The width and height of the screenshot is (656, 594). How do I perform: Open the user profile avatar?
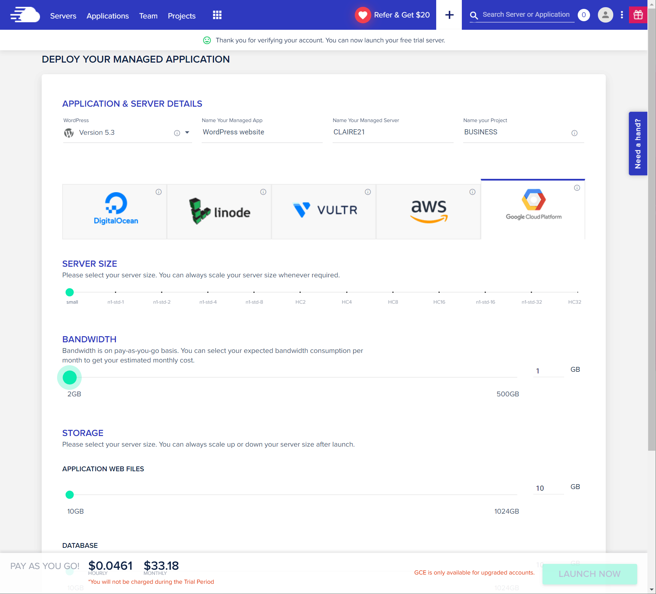point(605,15)
